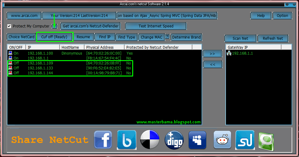Click the Find IP button

coord(105,37)
